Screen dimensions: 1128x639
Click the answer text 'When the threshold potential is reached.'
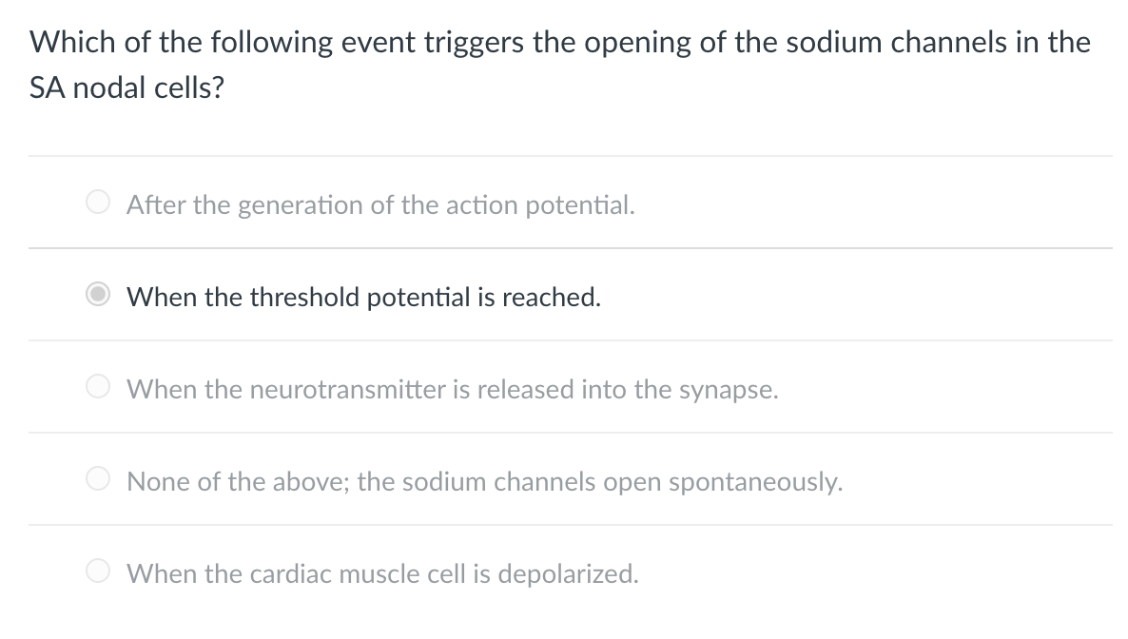[x=364, y=298]
